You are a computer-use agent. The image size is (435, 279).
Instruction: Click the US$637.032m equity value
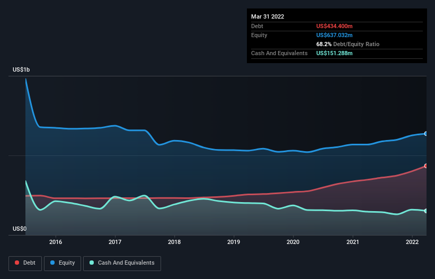pyautogui.click(x=334, y=35)
